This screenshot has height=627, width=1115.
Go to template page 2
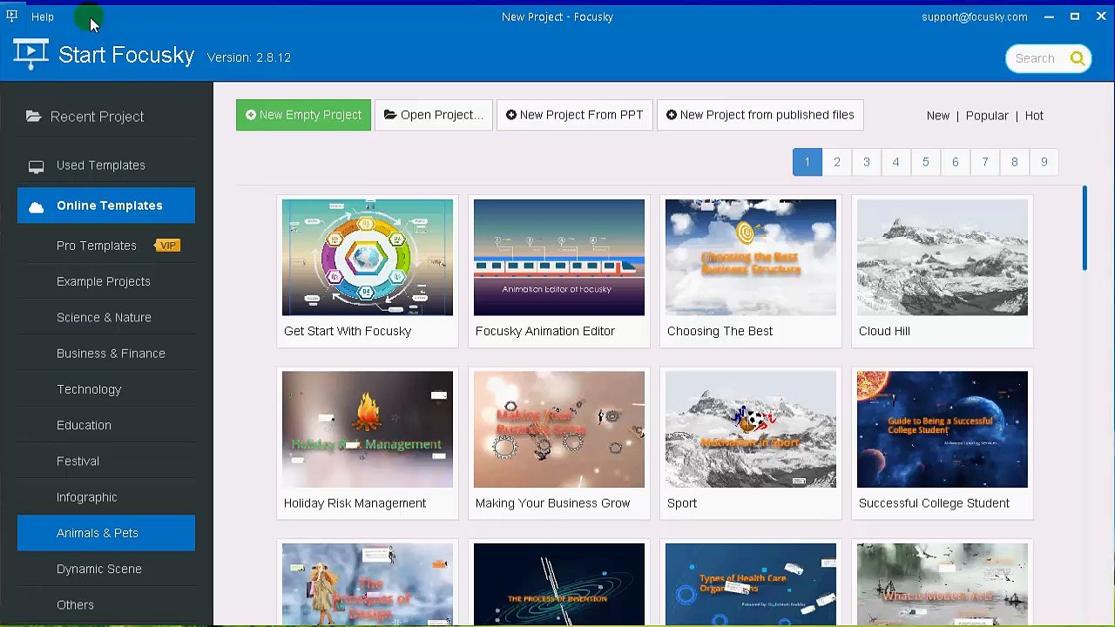(x=837, y=162)
